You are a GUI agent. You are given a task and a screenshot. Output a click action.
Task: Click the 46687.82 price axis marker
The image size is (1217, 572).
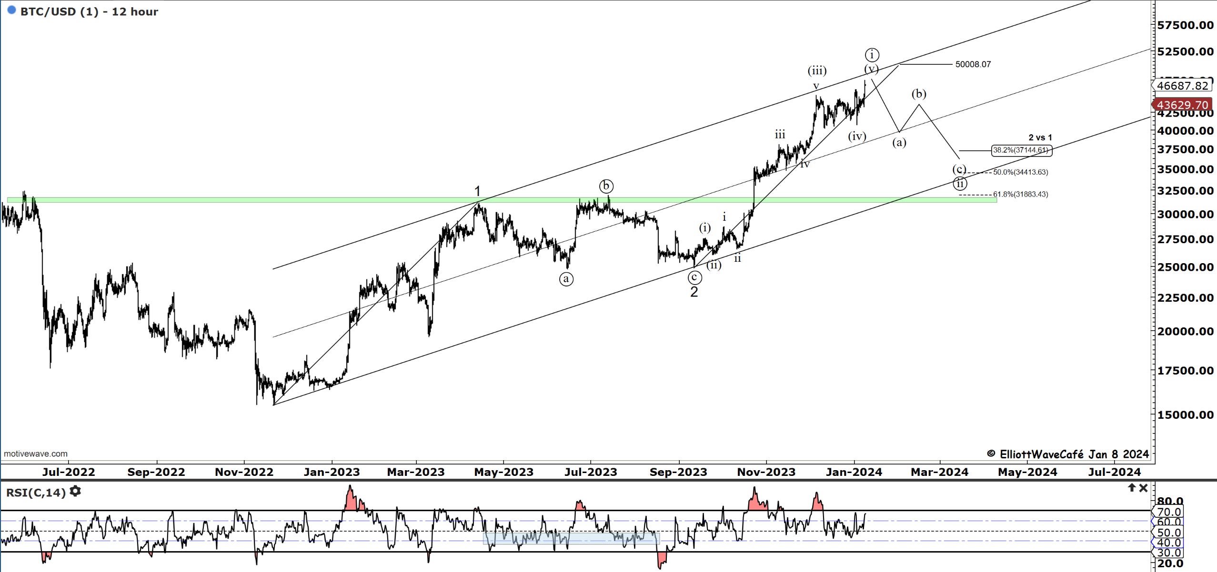tap(1182, 86)
